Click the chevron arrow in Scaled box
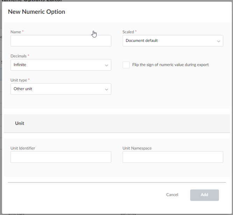233x215 pixels. point(218,41)
